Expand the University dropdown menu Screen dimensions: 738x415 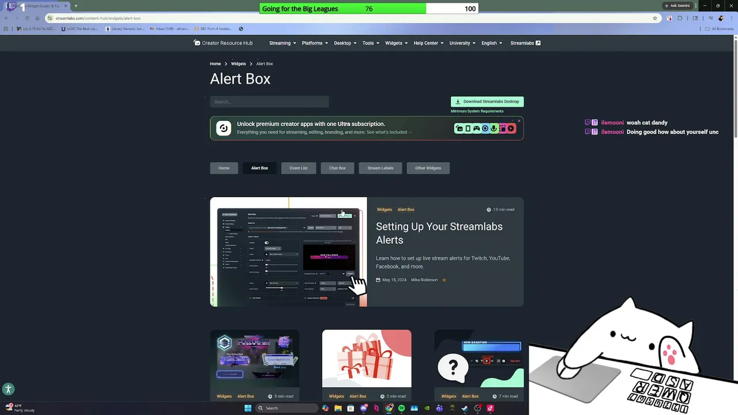tap(462, 43)
